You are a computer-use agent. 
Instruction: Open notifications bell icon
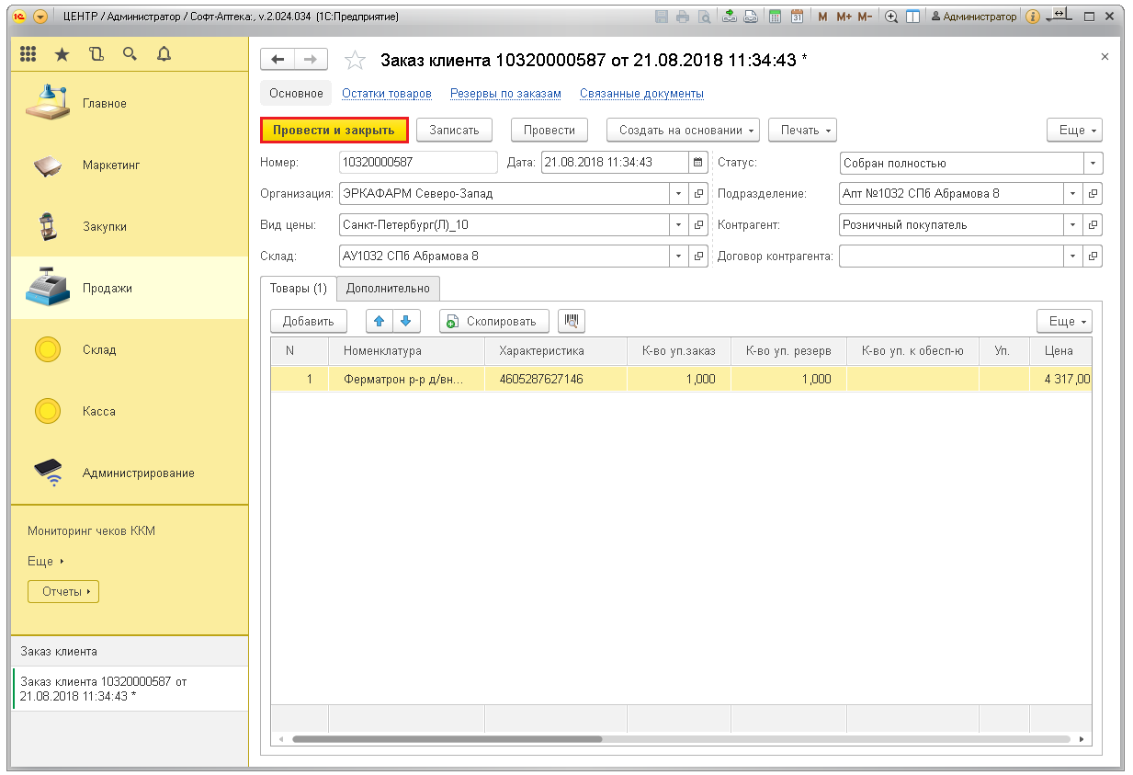[164, 55]
